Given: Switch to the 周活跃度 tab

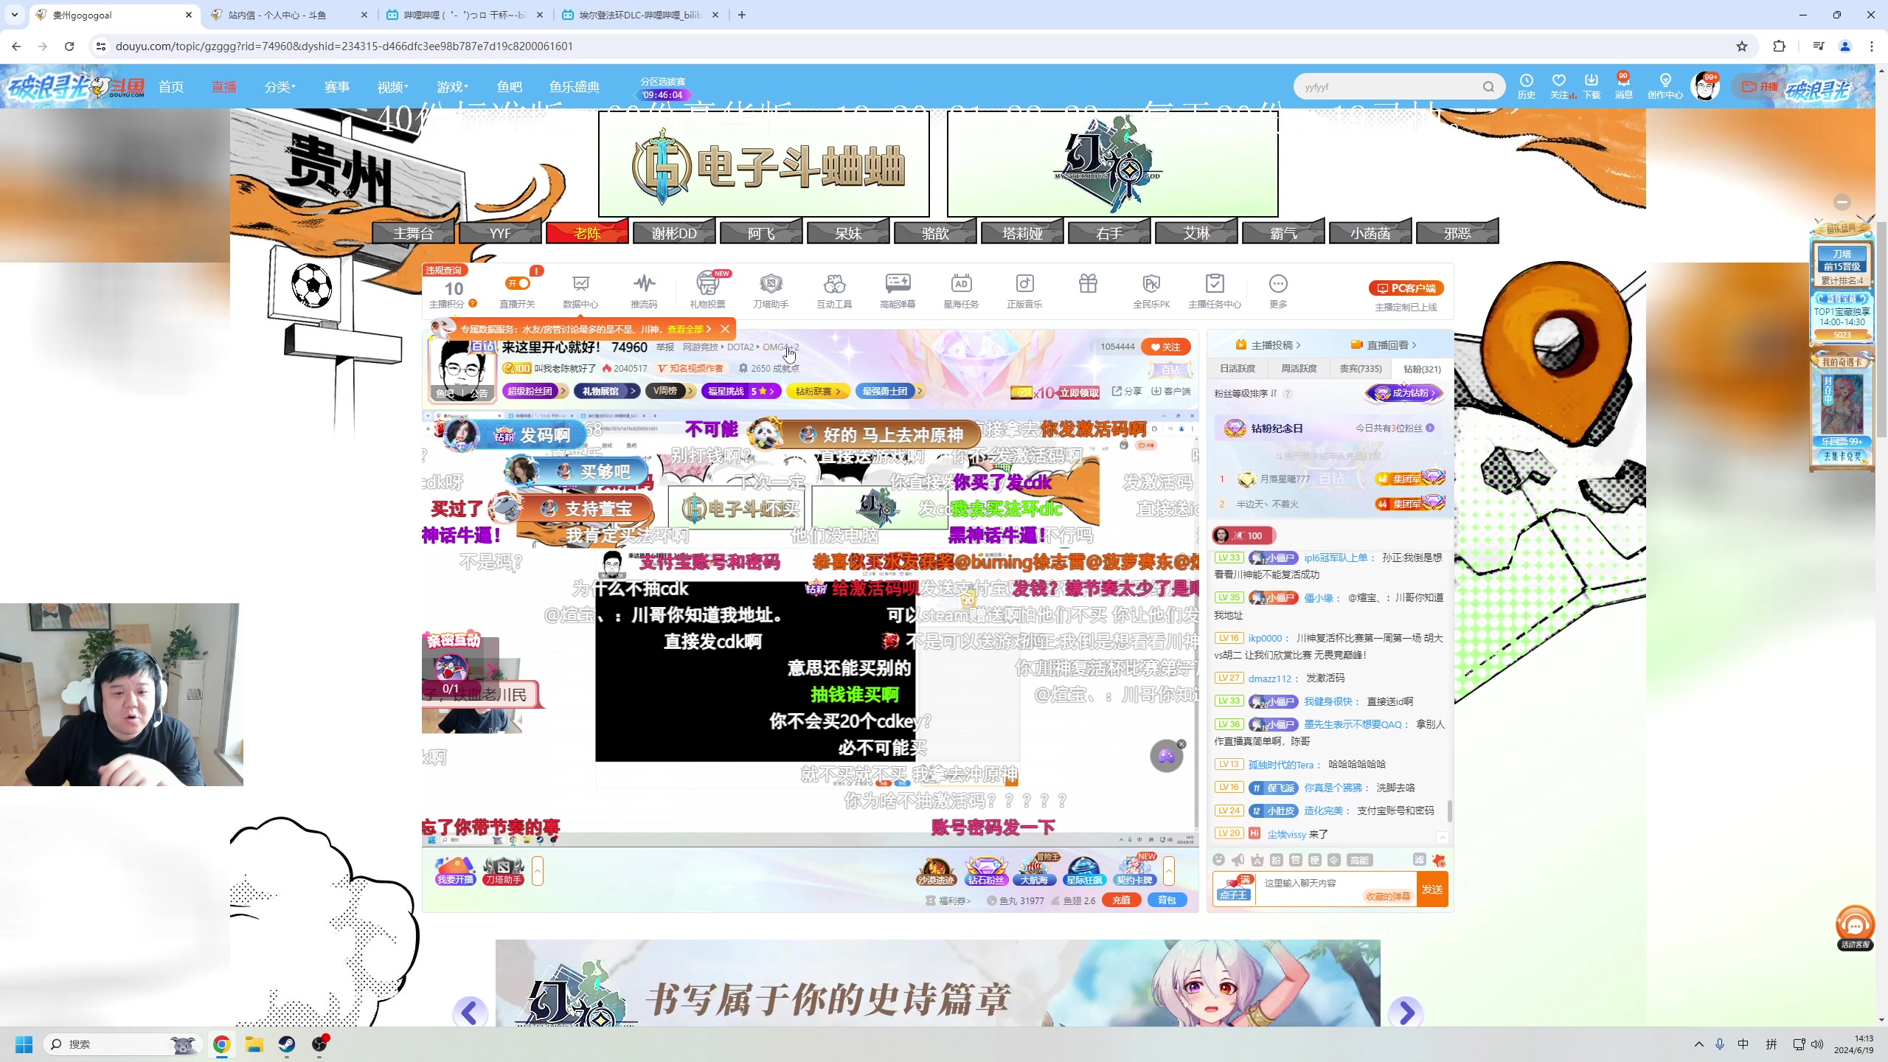Looking at the screenshot, I should 1299,369.
